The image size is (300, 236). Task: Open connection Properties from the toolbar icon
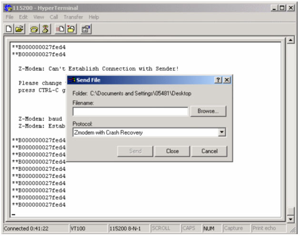pos(86,29)
